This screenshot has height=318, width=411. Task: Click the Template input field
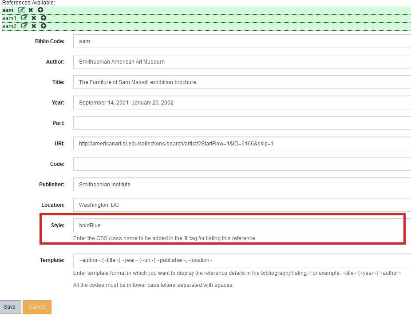(x=242, y=260)
